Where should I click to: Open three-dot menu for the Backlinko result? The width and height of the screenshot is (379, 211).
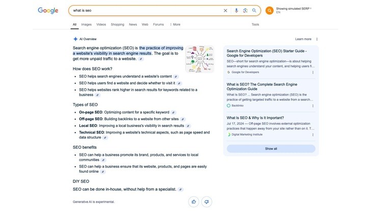[x=313, y=106]
